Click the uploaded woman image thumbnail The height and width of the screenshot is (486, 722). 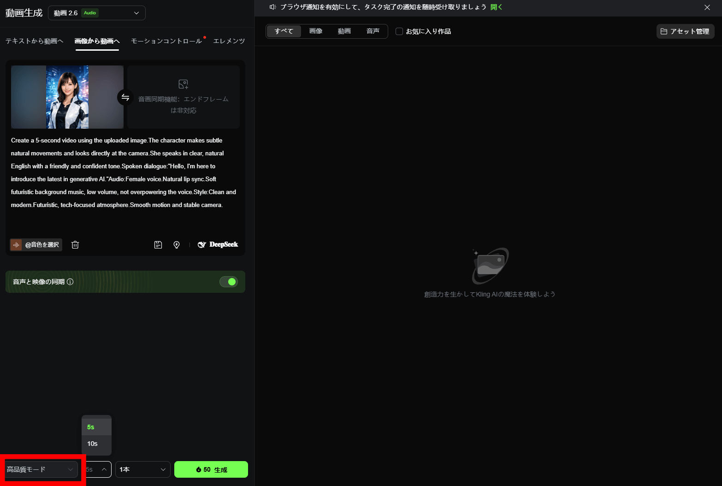click(x=67, y=97)
